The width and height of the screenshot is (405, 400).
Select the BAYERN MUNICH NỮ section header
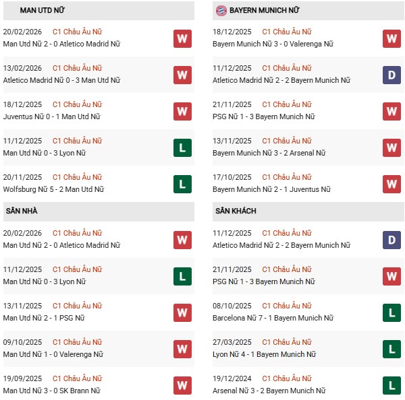(x=265, y=11)
